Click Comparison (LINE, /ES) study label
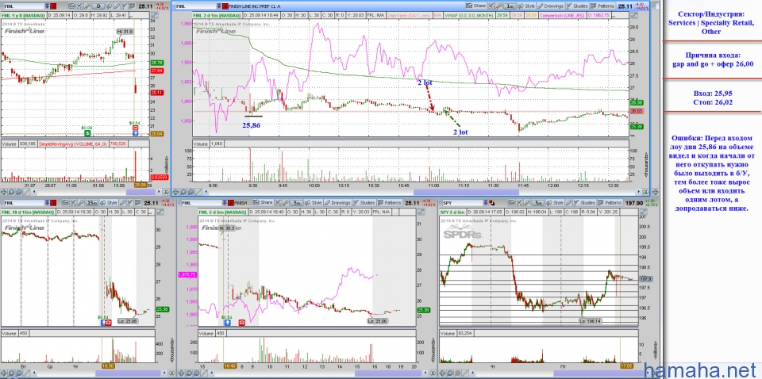762x379 pixels. click(561, 16)
